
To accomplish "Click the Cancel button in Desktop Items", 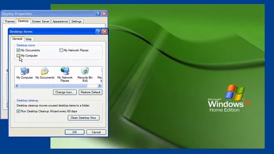I will click(x=96, y=132).
